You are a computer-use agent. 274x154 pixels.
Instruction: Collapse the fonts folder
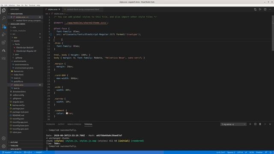17,44
